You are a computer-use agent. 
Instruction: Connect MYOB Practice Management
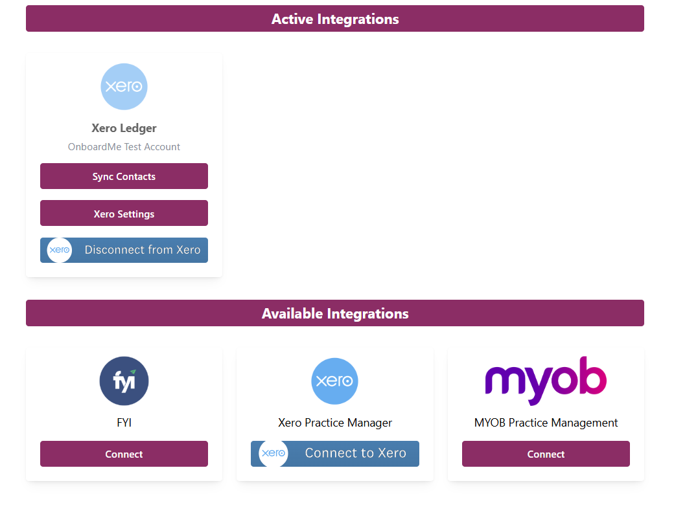point(546,454)
